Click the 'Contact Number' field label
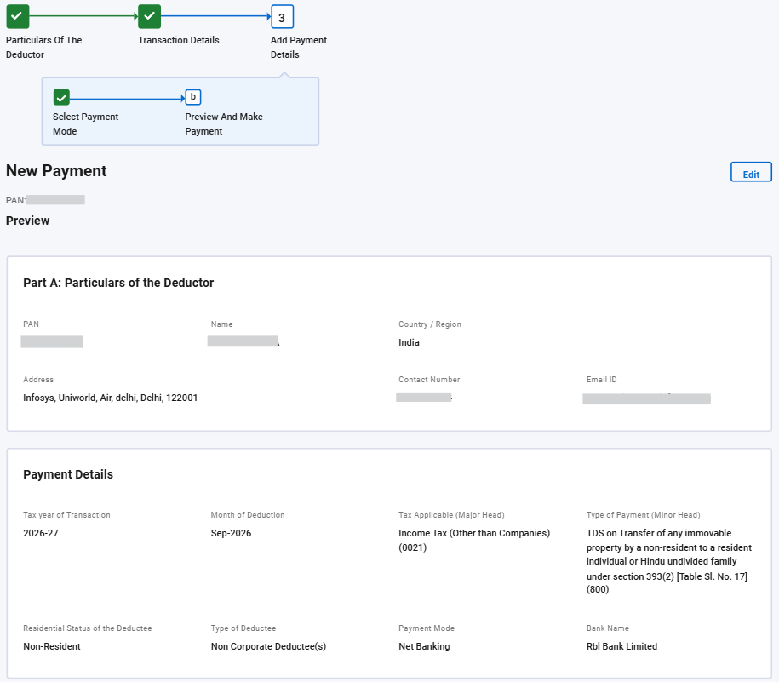Viewport: 779px width, 682px height. click(x=429, y=380)
